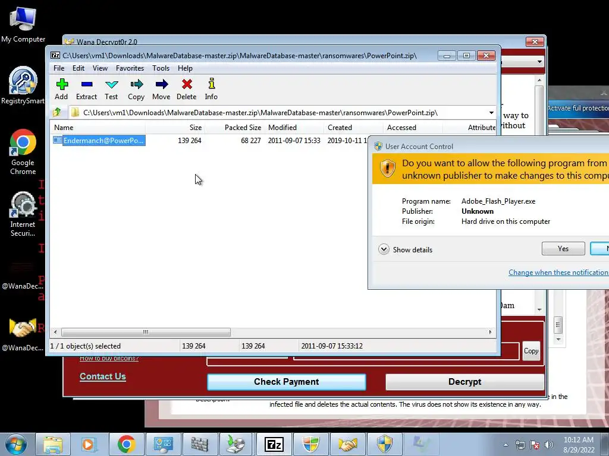The width and height of the screenshot is (609, 456).
Task: Click the Add toolbar icon in 7-Zip
Action: click(x=62, y=89)
